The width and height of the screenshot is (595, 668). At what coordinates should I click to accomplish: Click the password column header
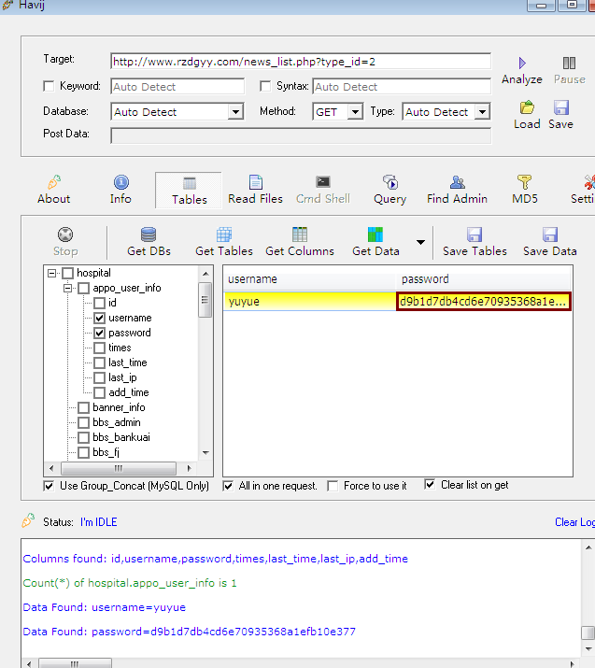pyautogui.click(x=484, y=279)
